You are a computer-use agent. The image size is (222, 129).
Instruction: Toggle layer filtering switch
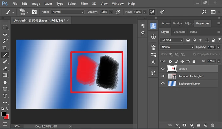coord(219,40)
